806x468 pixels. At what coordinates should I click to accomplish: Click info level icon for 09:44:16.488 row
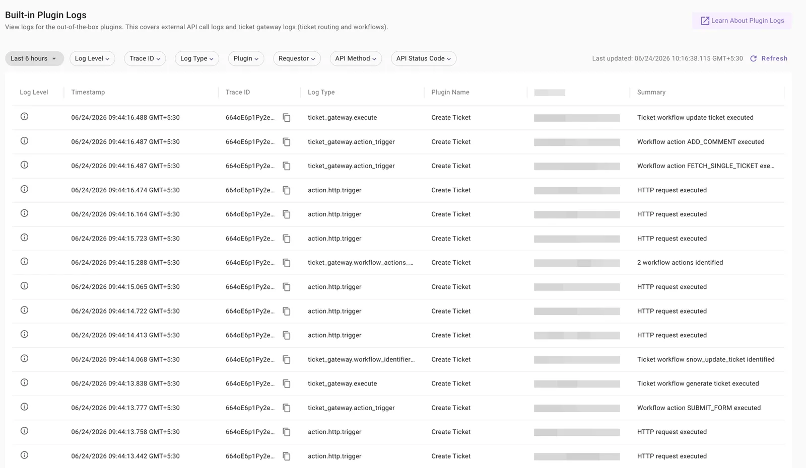click(x=24, y=116)
